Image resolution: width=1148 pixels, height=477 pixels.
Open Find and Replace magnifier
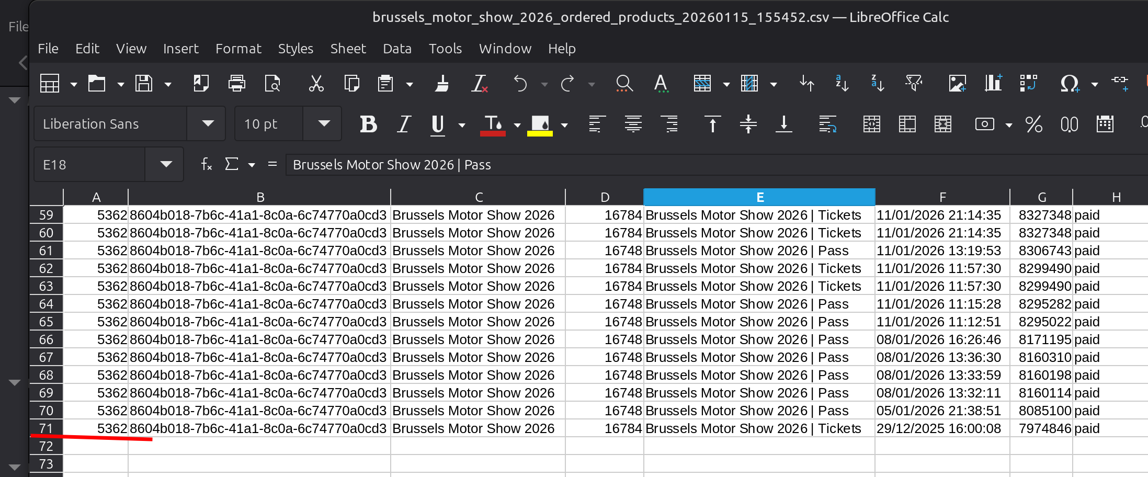click(x=624, y=84)
